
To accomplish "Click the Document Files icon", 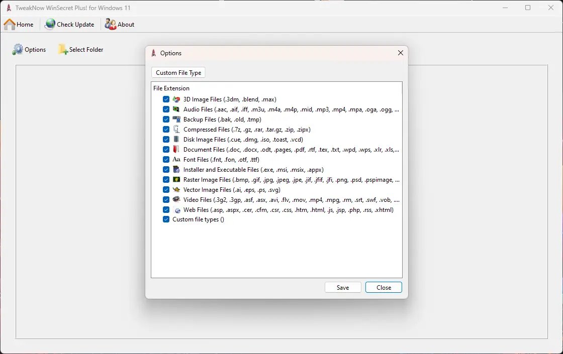I will tap(176, 150).
